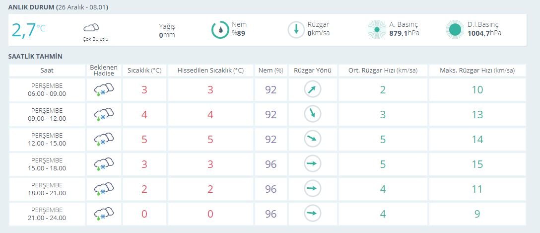Click the PERŞEMBE 18.00 - 21.00 time cell
Viewport: 540px width, 233px height.
coord(47,189)
